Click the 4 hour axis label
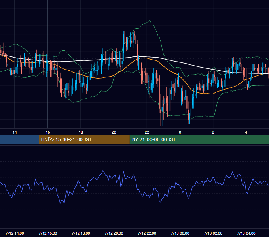This screenshot has height=237, width=269. [x=246, y=132]
